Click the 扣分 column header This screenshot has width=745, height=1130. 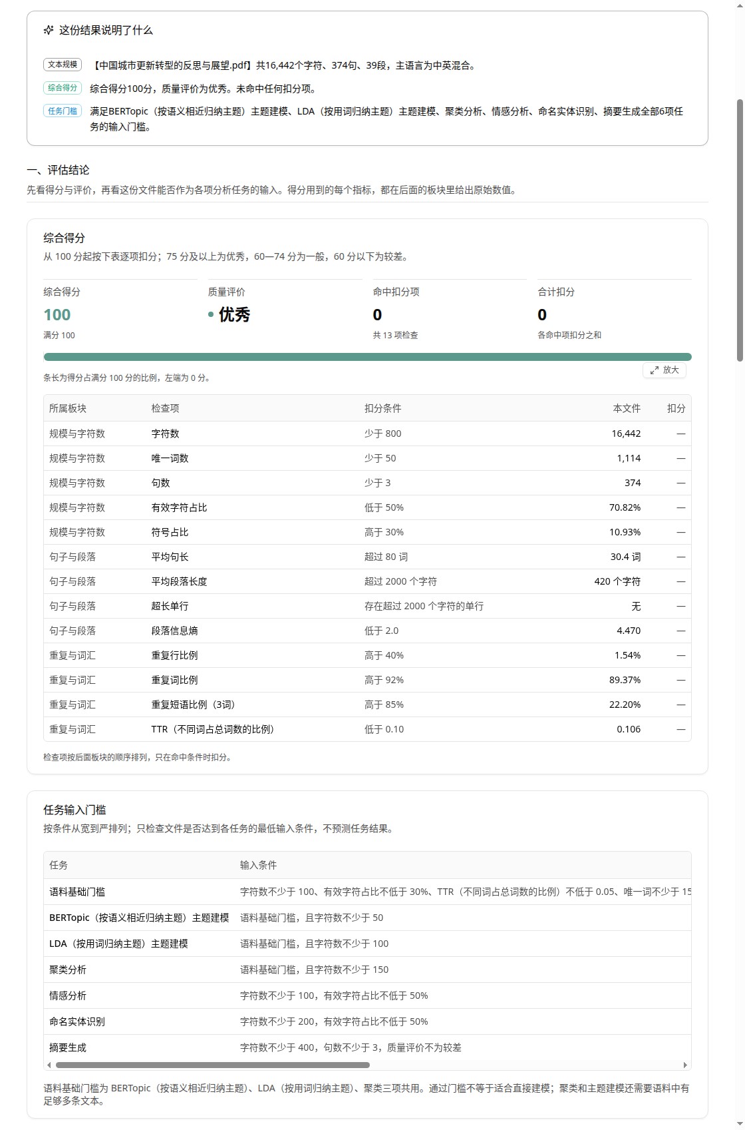pos(676,408)
